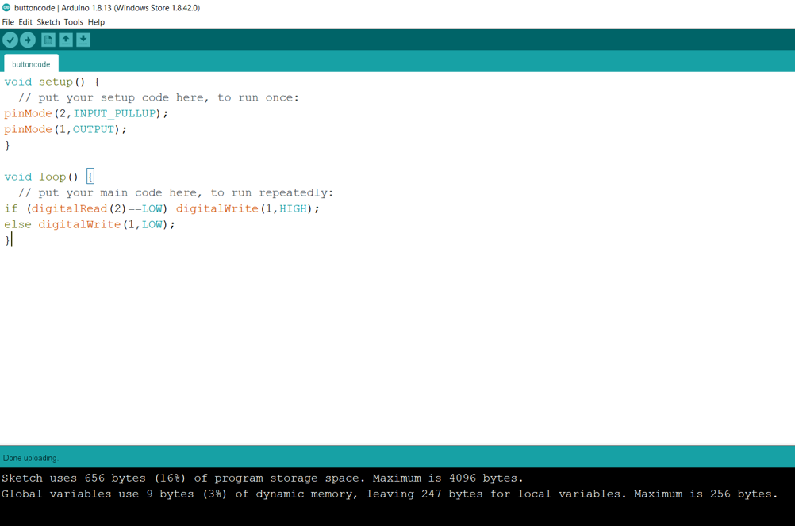Click the highlighted opening brace after loop()
Screen dimensions: 795x526
(x=90, y=177)
